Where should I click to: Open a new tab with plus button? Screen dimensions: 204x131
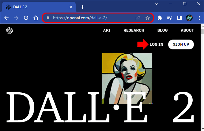(82, 7)
